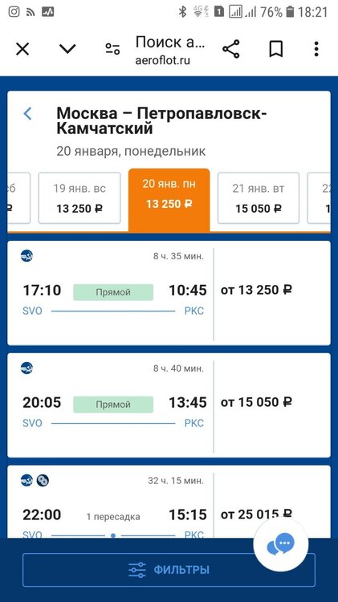Tap the share icon
Screen dimensions: 338x602
(x=231, y=49)
